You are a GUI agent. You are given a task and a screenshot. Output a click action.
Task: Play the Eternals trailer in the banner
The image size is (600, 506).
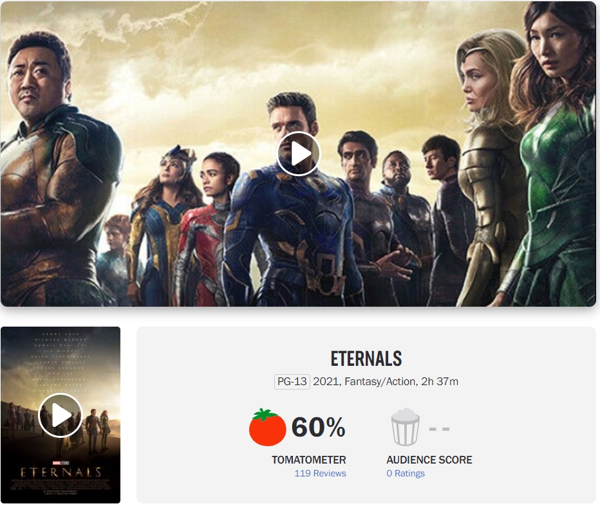pyautogui.click(x=299, y=154)
